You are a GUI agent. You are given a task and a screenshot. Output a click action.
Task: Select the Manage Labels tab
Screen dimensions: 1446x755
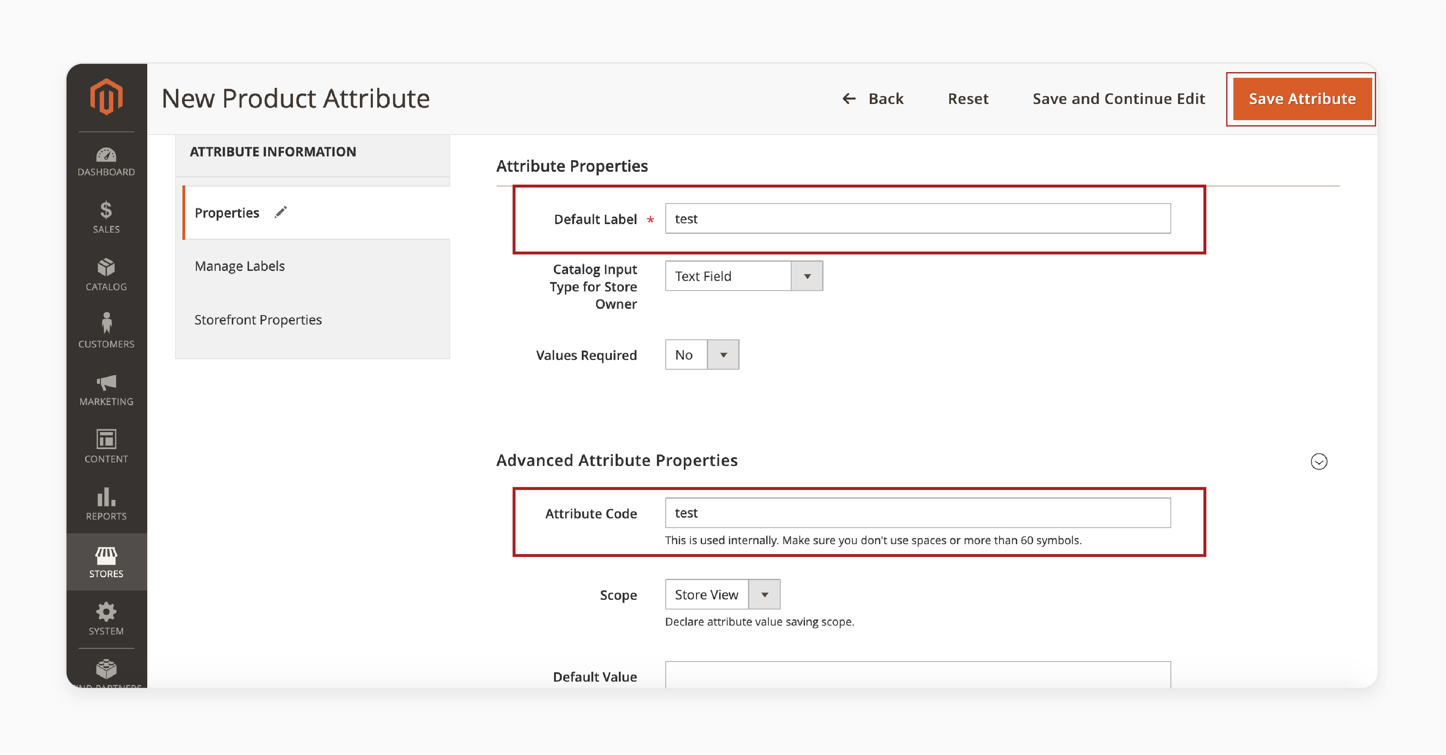[x=241, y=266]
